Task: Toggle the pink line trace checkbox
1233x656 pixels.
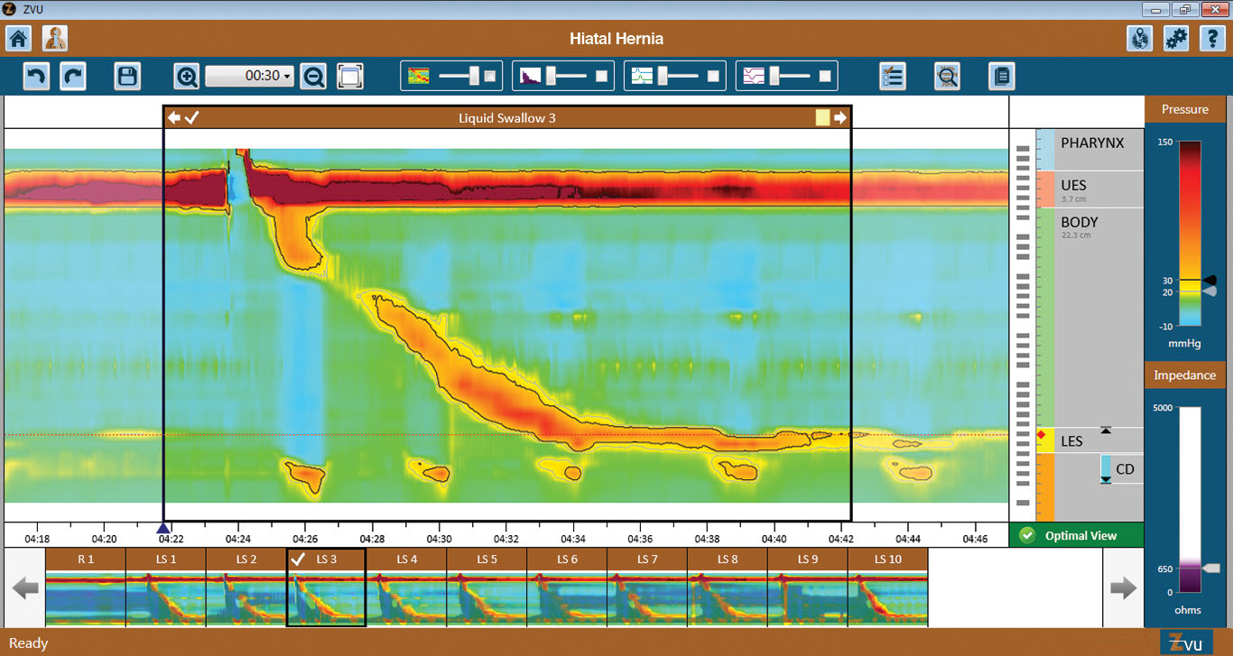Action: [x=825, y=77]
